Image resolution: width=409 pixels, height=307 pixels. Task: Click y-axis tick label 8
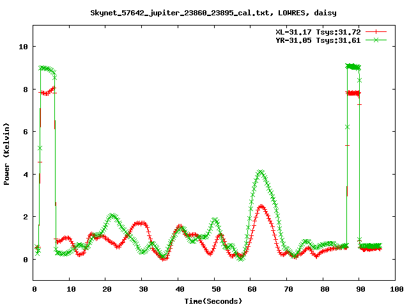tap(26, 90)
